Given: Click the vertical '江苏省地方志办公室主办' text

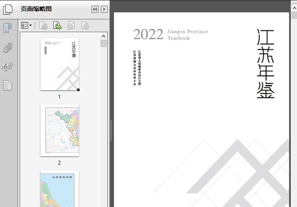Looking at the screenshot, I should click(x=135, y=68).
